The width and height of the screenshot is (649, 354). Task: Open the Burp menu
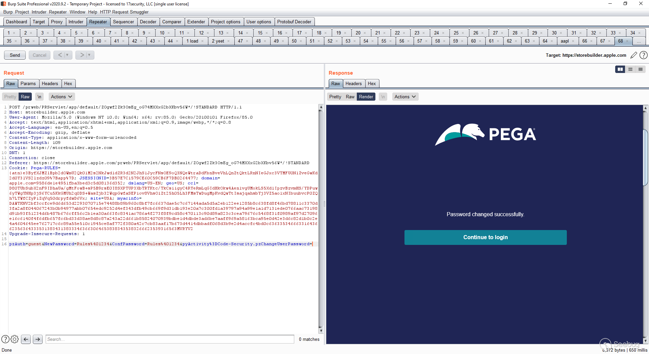pyautogui.click(x=8, y=12)
